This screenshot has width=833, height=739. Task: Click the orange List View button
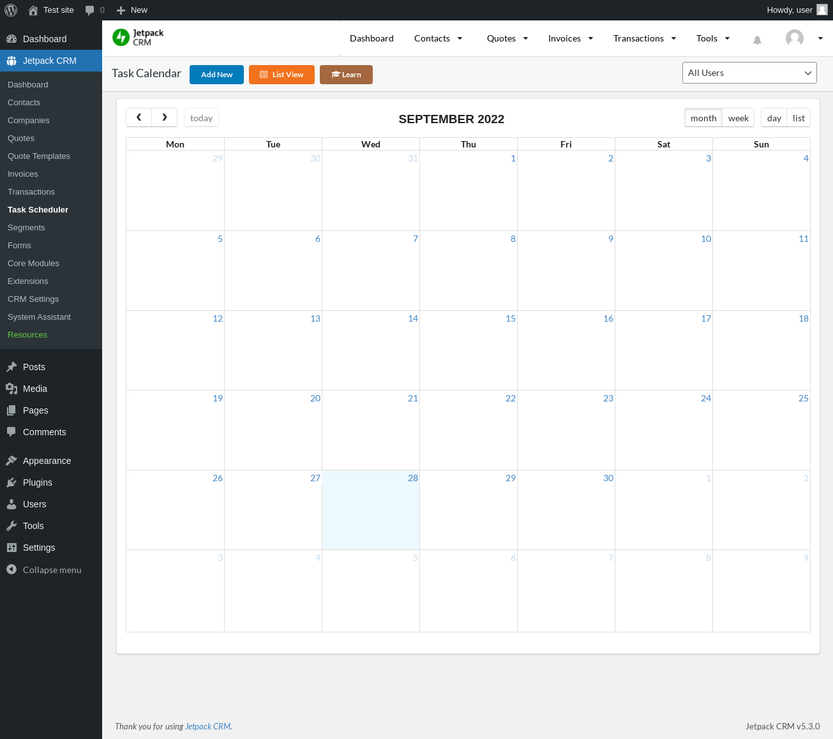[x=281, y=75]
